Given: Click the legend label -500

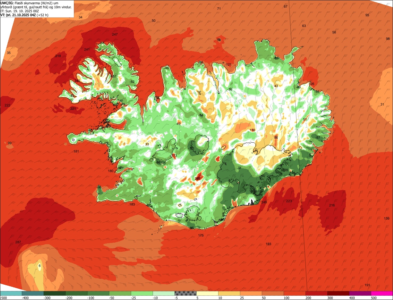Looking at the screenshot, I should click(x=4, y=298).
